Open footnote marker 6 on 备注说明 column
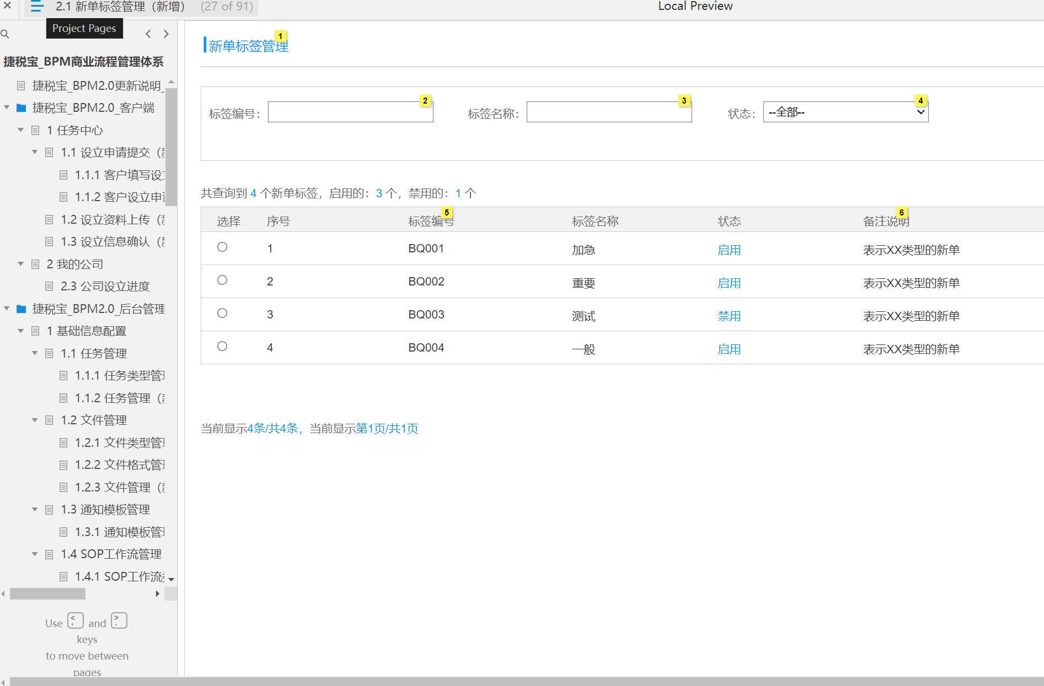1044x686 pixels. tap(902, 213)
